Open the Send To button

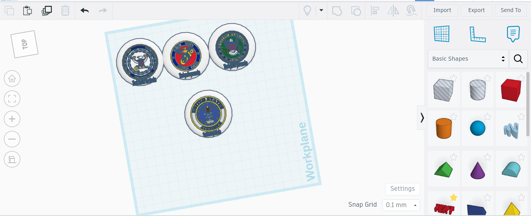tap(510, 10)
